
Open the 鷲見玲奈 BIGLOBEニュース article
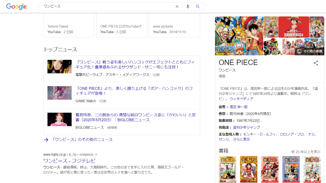pyautogui.click(x=136, y=117)
